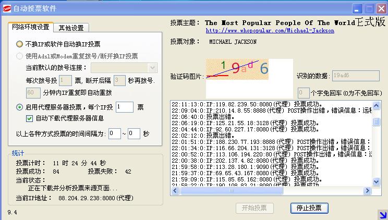Select log row 22:01:51 IP 188.230.77.193
Viewport: 388px width, 220px height.
click(x=272, y=142)
